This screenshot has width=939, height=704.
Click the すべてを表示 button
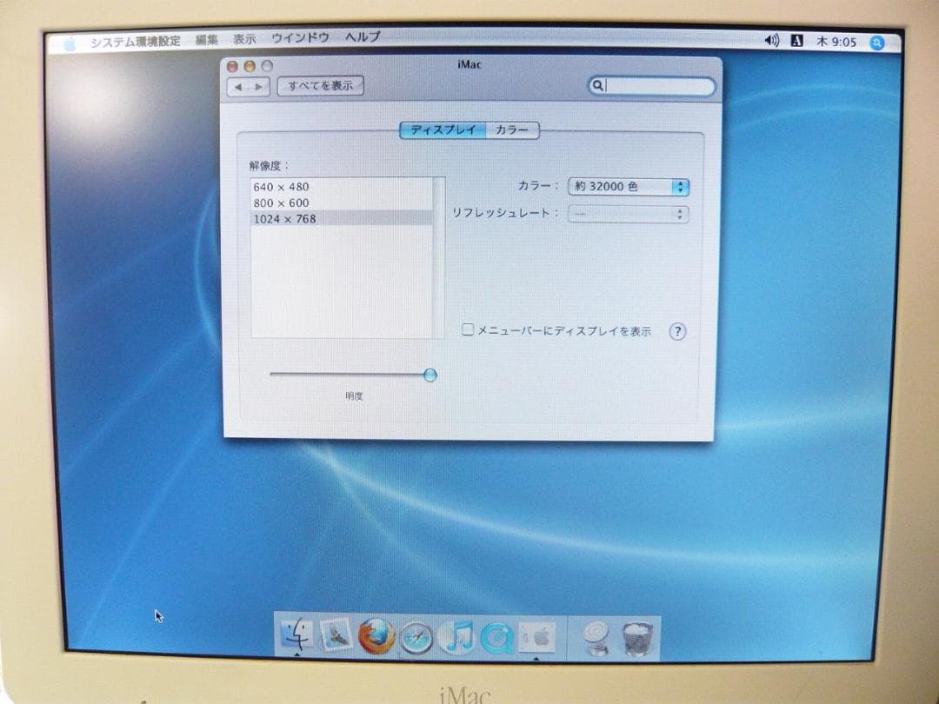click(320, 86)
